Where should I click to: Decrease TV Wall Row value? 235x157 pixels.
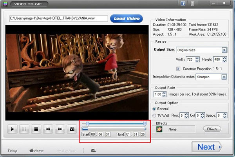[186, 117]
